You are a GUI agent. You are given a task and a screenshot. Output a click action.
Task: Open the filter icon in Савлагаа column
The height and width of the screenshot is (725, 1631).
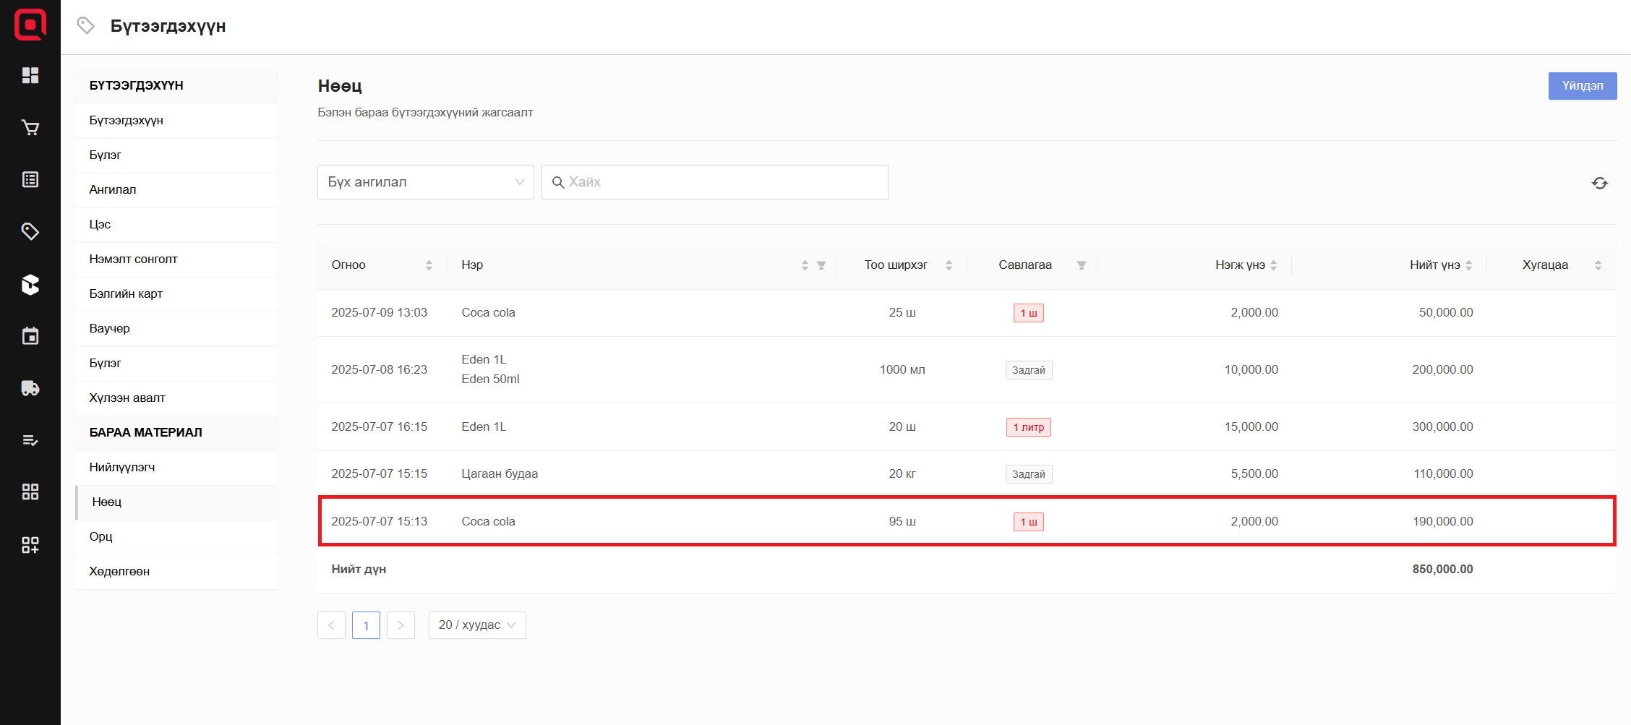(1082, 265)
